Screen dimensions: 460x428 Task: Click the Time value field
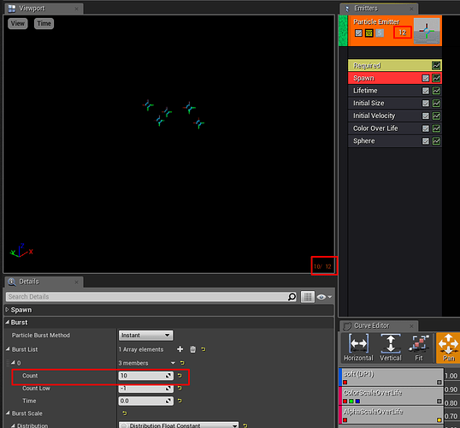point(146,401)
